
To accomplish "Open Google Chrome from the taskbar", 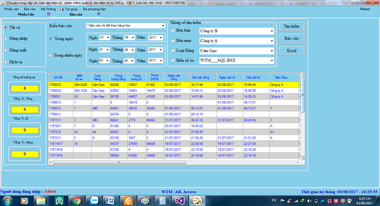I will point(76,201).
